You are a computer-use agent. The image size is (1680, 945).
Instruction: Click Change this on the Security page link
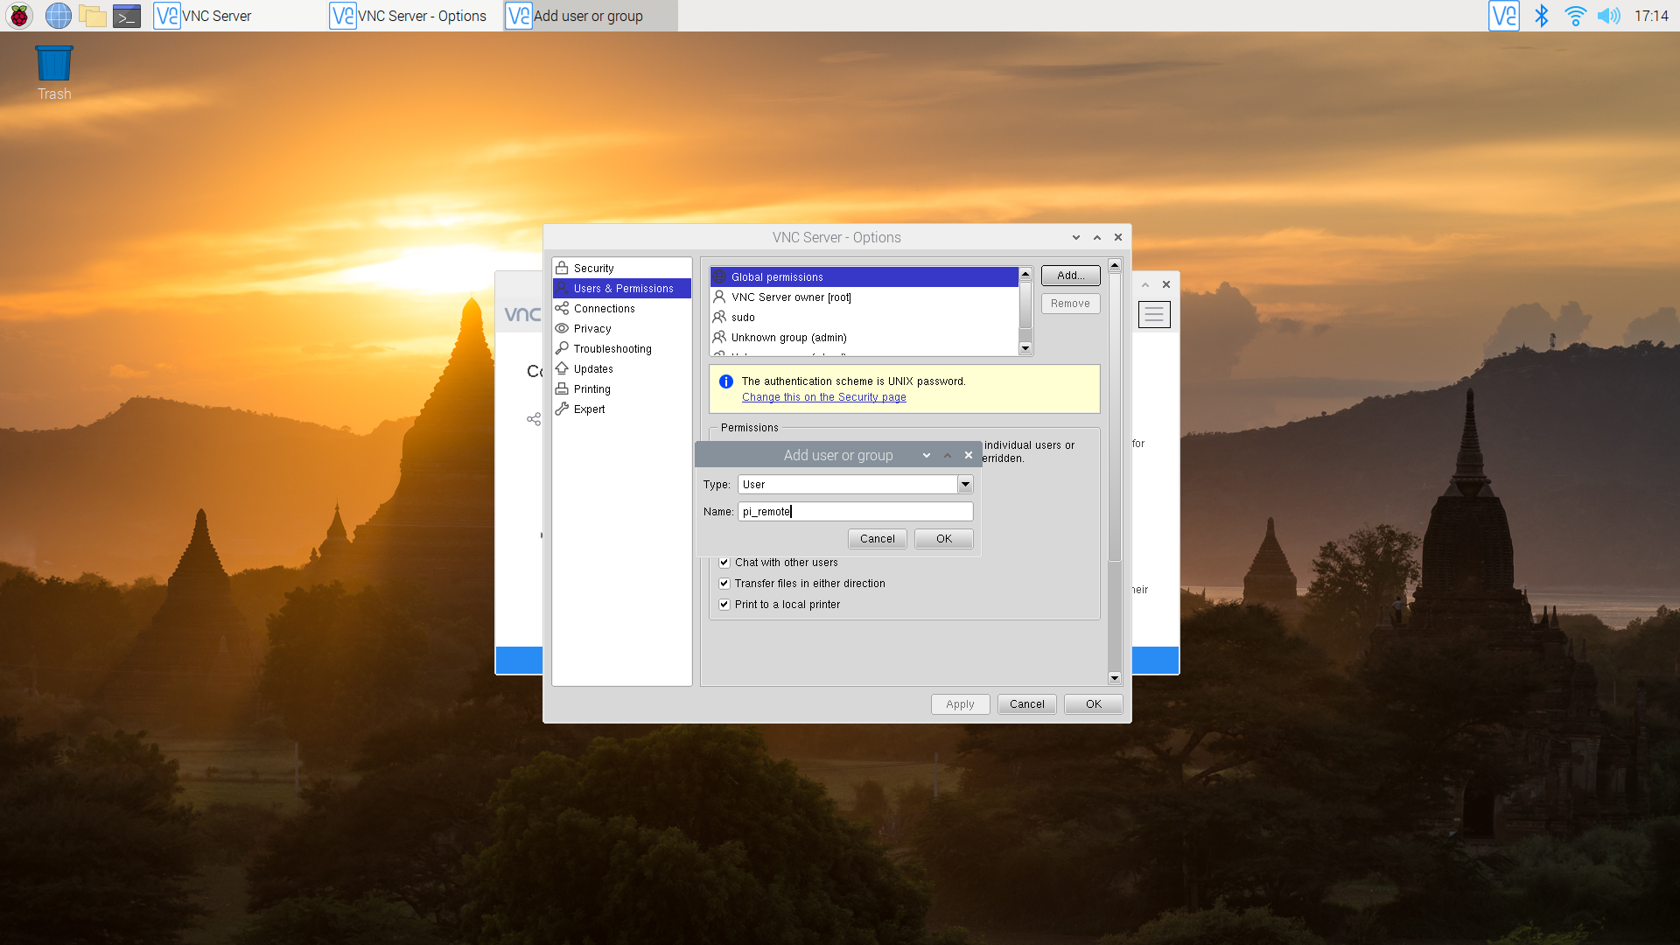tap(823, 397)
